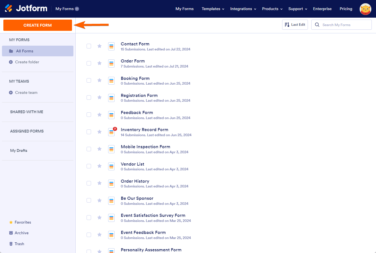Open Shared With Me section
Screen dimensions: 376x253
click(27, 112)
